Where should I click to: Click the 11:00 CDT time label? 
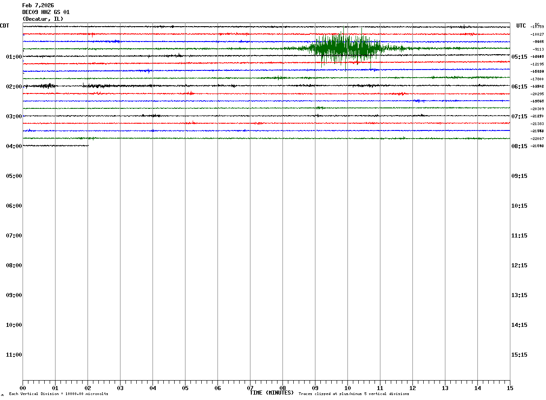tap(14, 355)
